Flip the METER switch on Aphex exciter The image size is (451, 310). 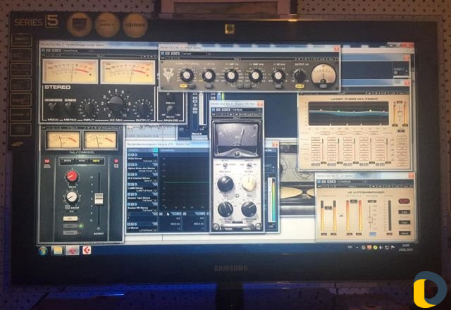(x=68, y=107)
